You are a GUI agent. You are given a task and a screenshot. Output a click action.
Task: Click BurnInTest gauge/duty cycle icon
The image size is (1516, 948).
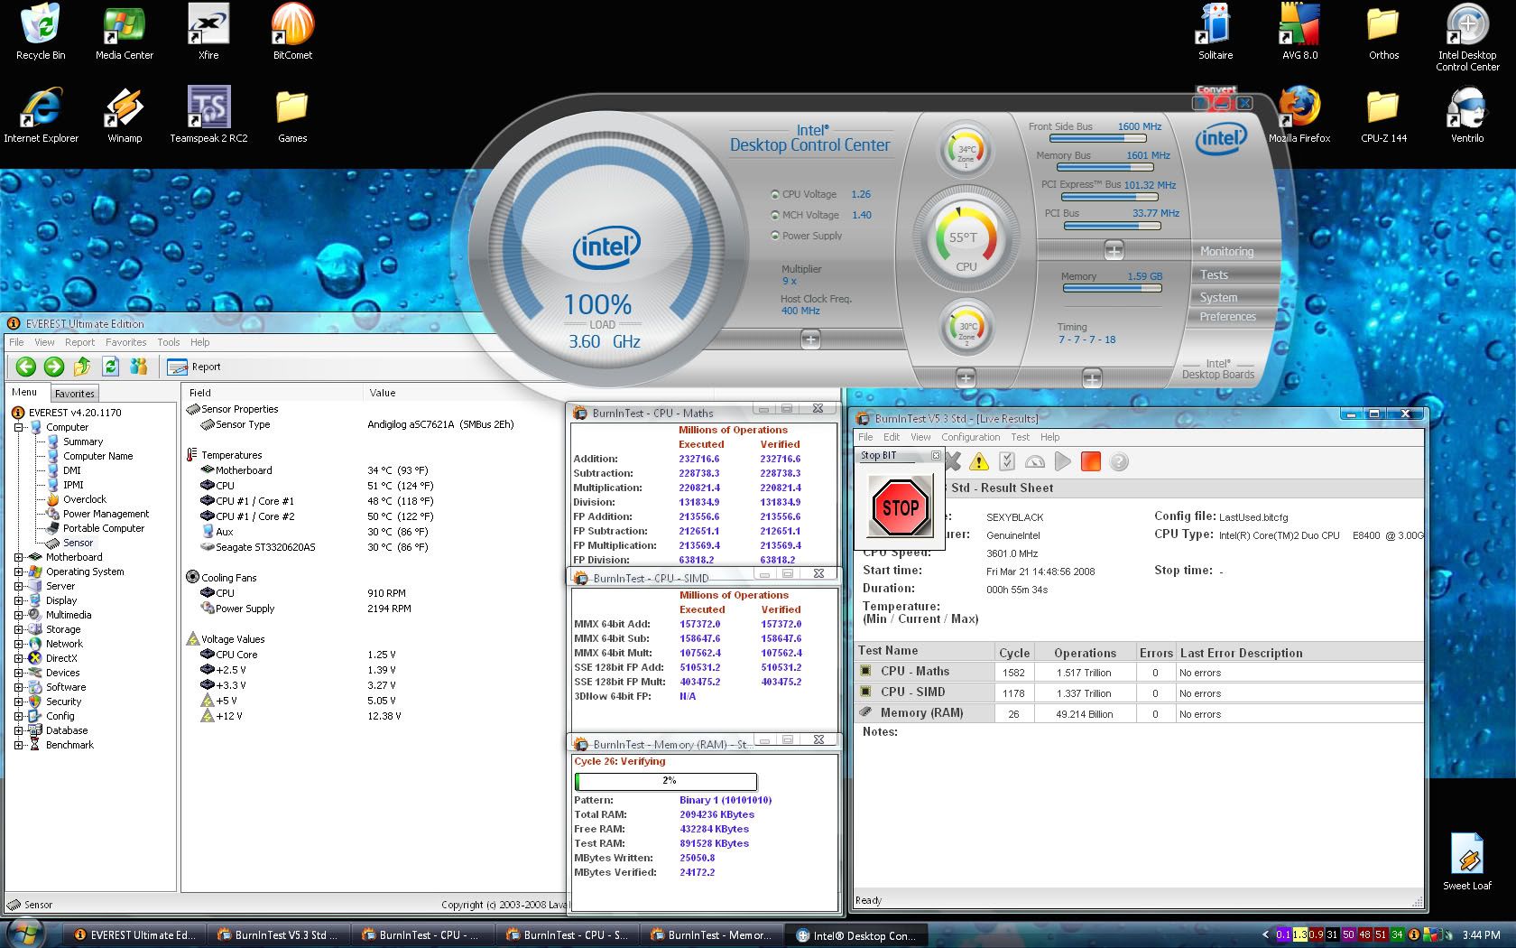[1035, 462]
